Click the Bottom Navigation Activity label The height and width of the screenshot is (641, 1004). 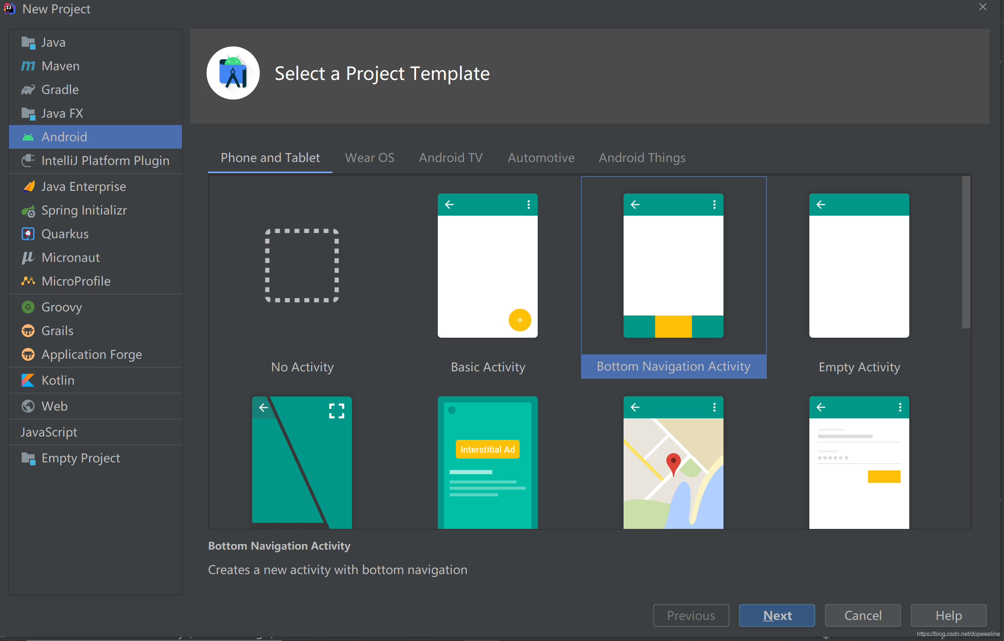click(x=674, y=366)
